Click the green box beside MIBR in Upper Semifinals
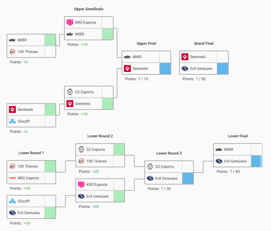The height and width of the screenshot is (231, 271). tap(107, 34)
